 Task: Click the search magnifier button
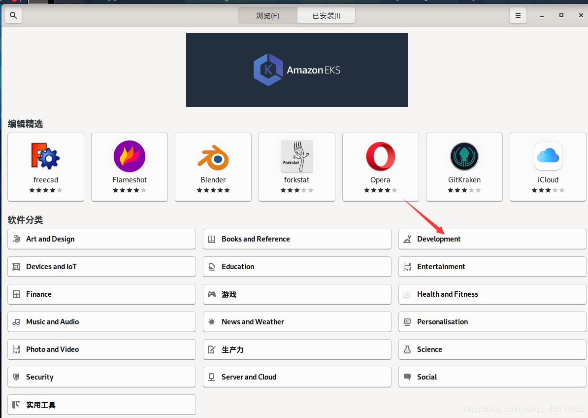13,15
